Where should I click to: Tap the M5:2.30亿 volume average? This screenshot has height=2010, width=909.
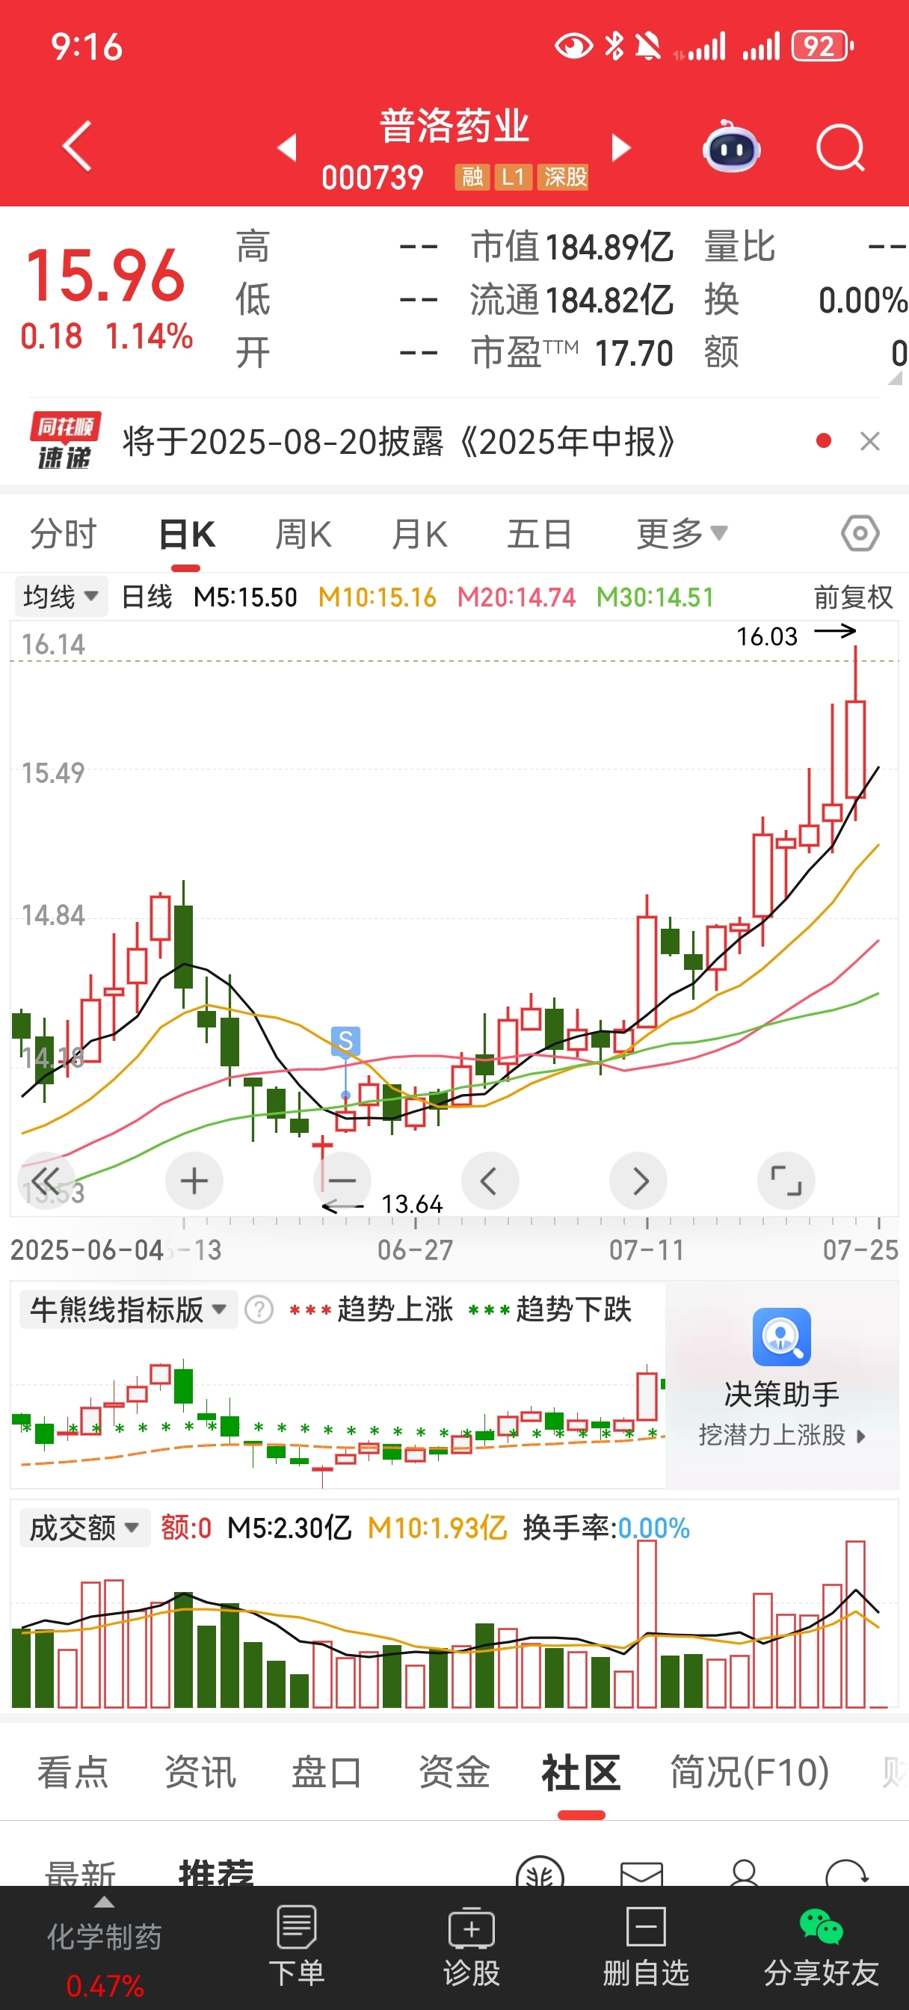(289, 1528)
